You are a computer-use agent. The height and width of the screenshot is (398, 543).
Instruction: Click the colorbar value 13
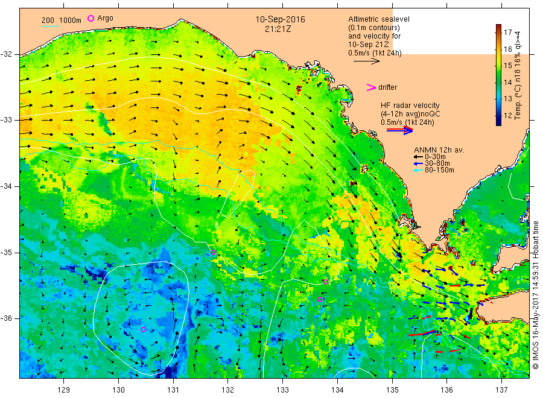[507, 99]
